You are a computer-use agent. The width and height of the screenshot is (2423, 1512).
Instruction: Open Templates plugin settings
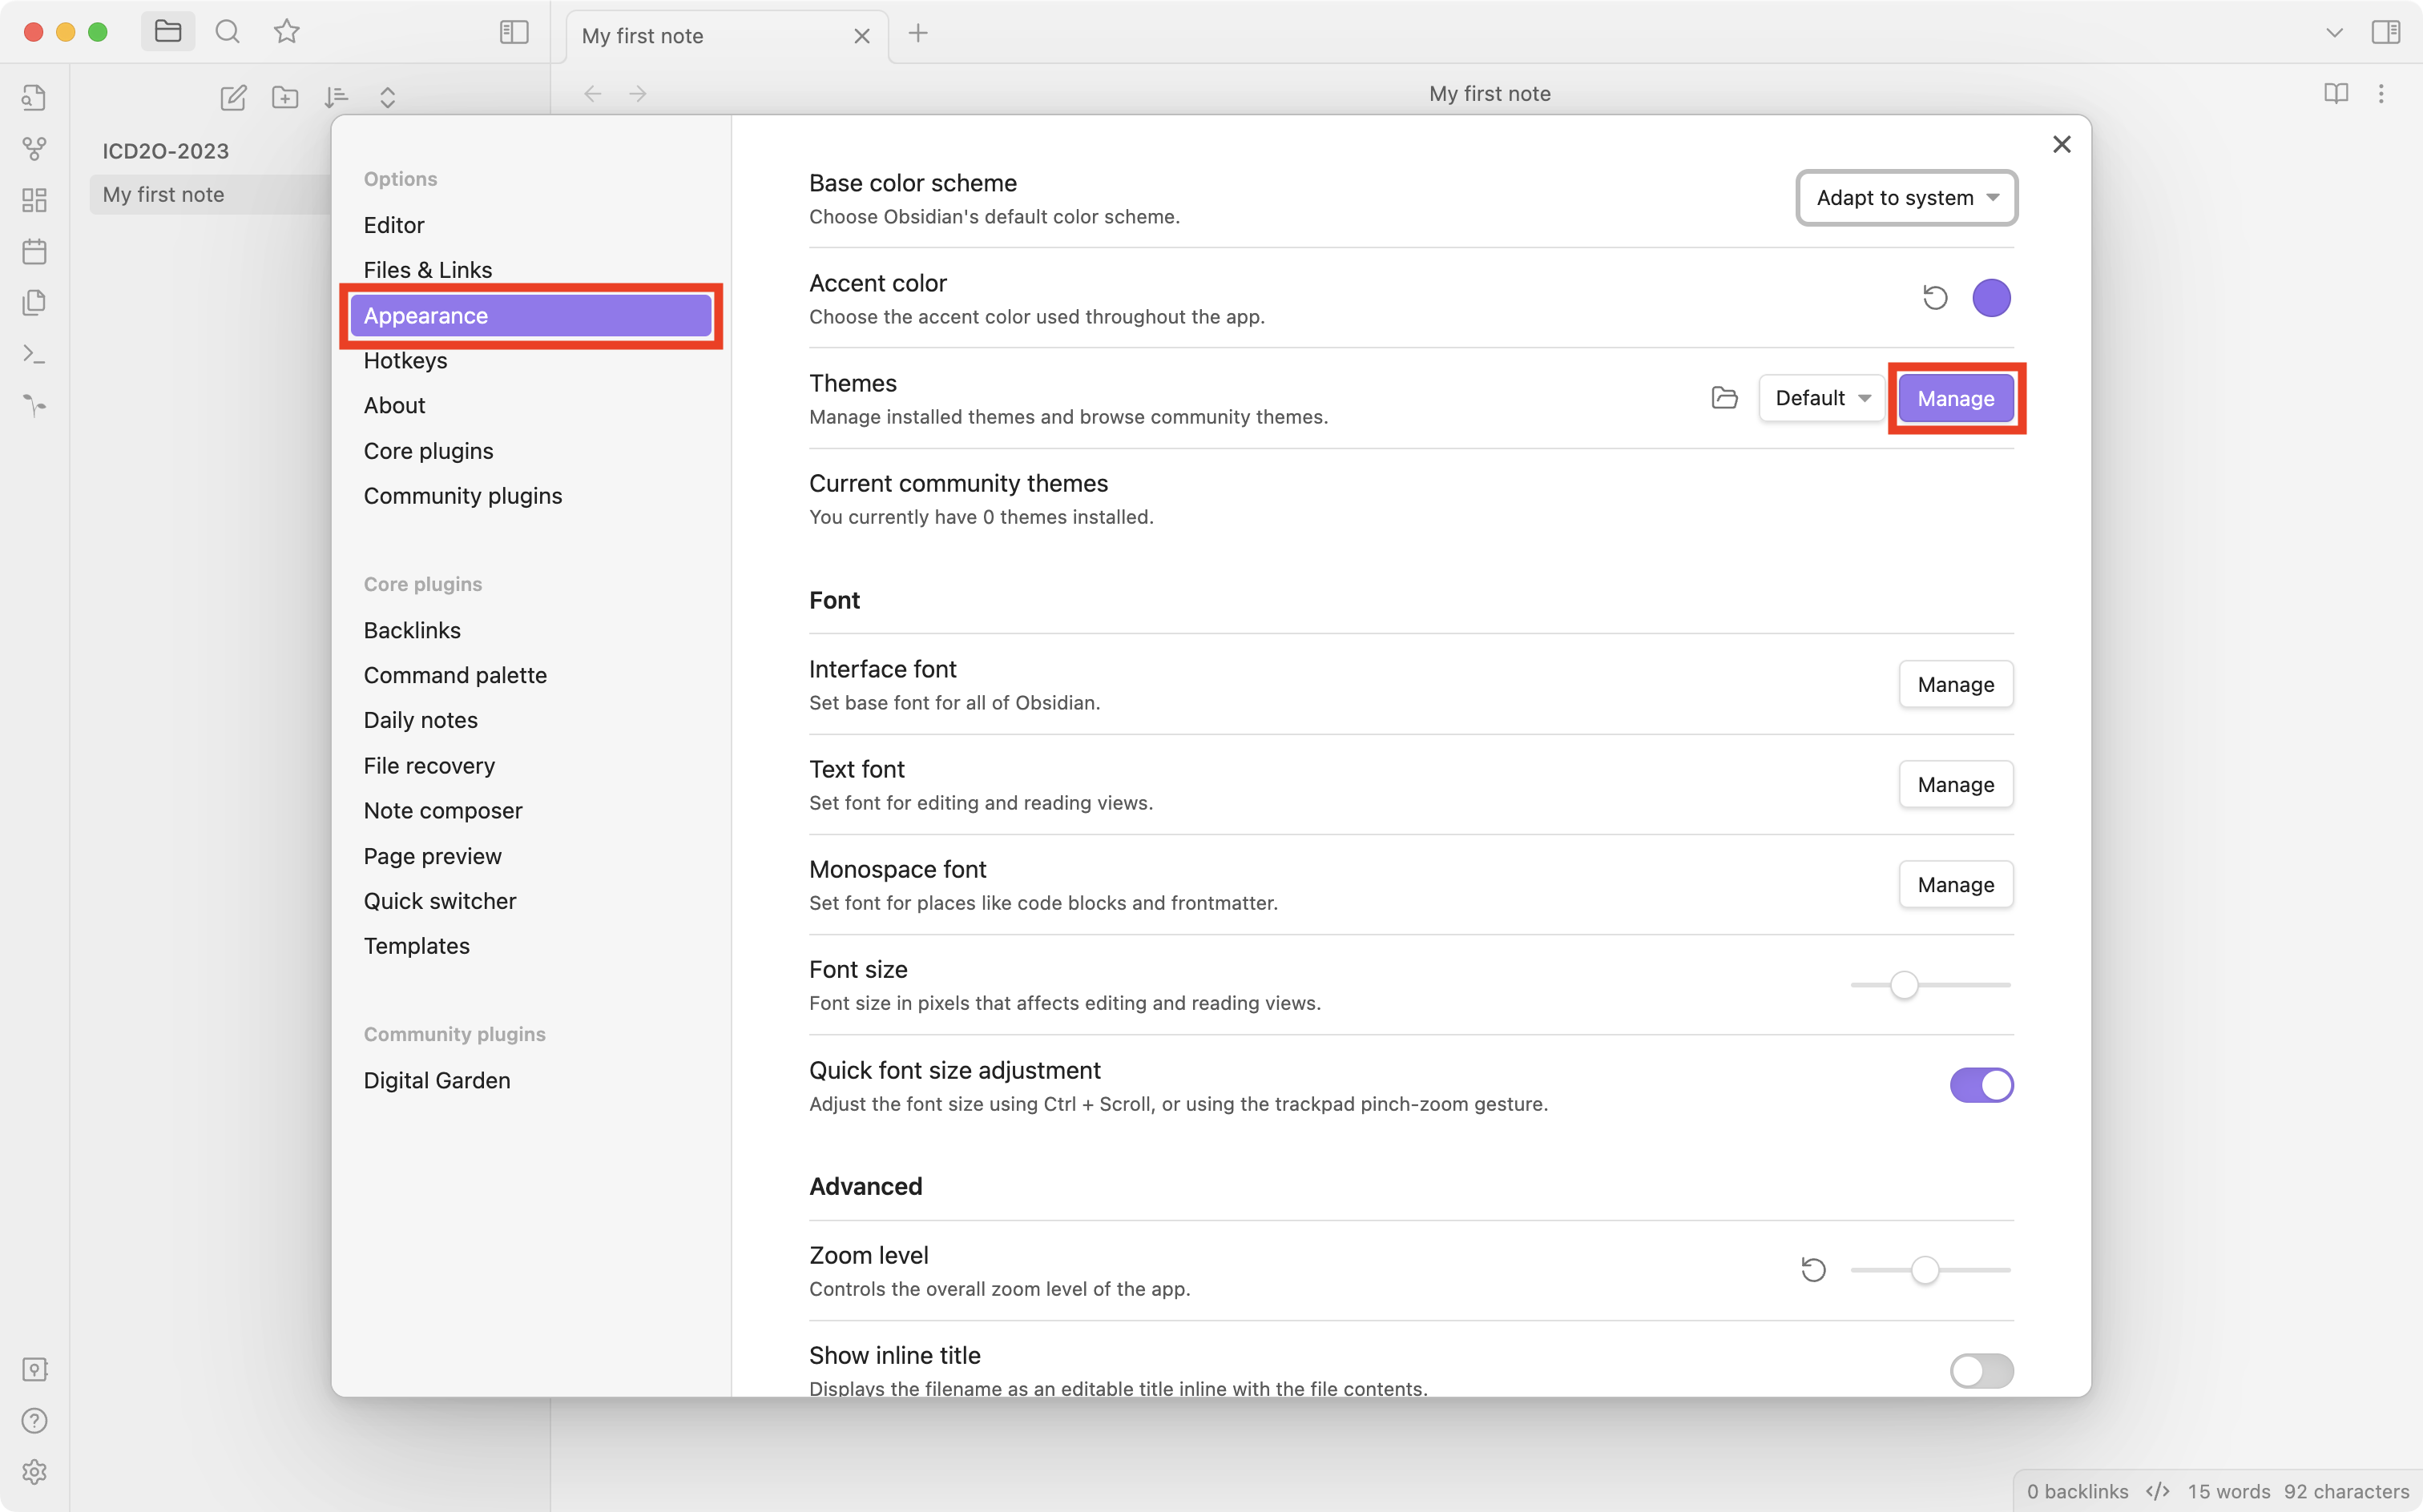[x=531, y=946]
